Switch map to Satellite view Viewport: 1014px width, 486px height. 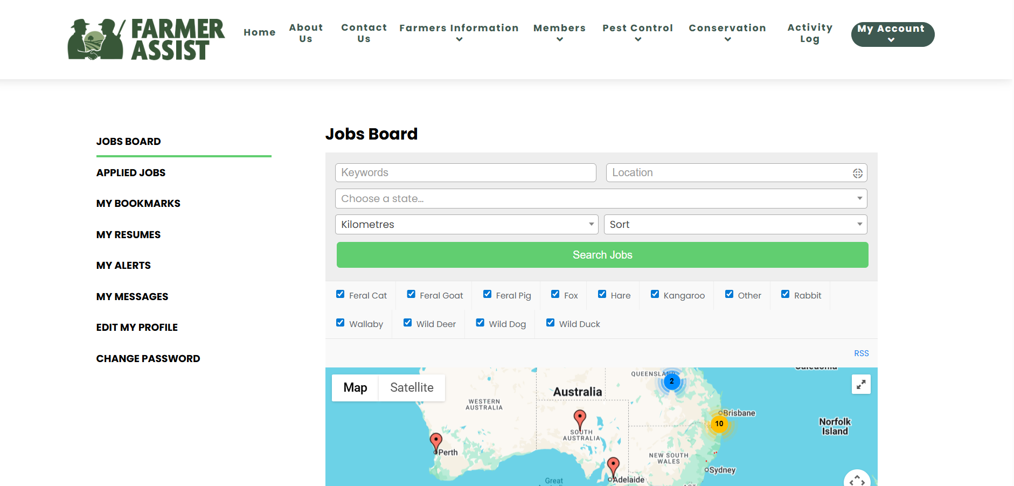(412, 387)
